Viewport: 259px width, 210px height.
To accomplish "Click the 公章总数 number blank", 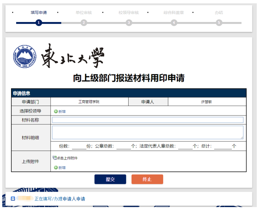I will [x=124, y=146].
